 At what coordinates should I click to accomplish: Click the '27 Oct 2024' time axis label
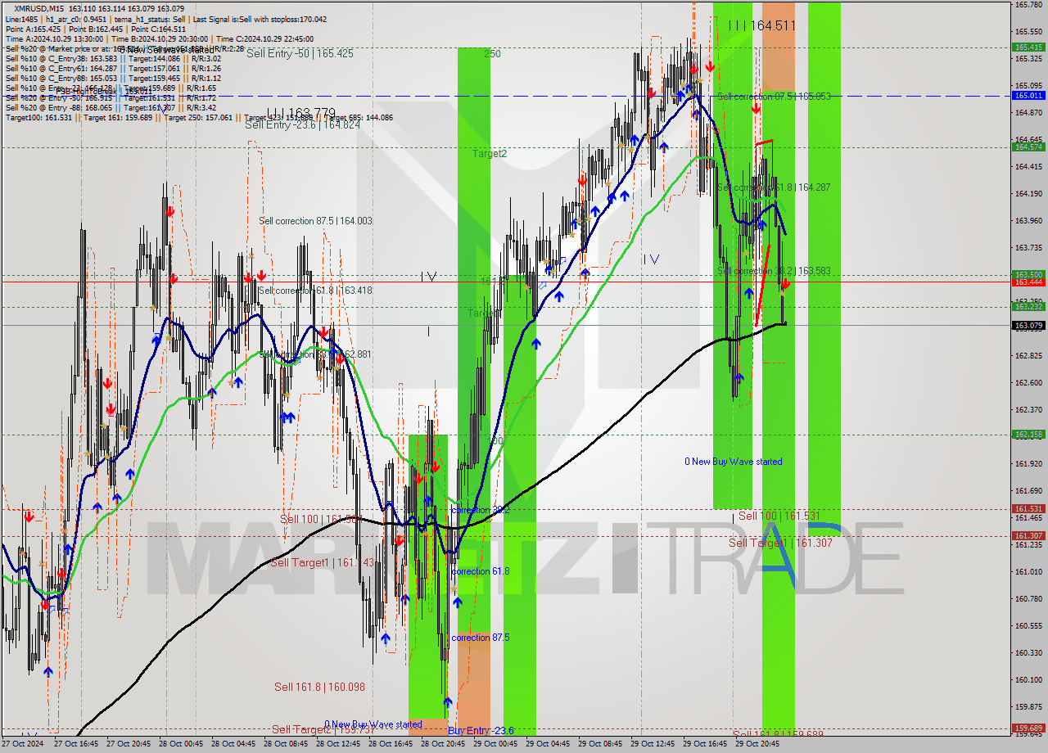point(24,745)
